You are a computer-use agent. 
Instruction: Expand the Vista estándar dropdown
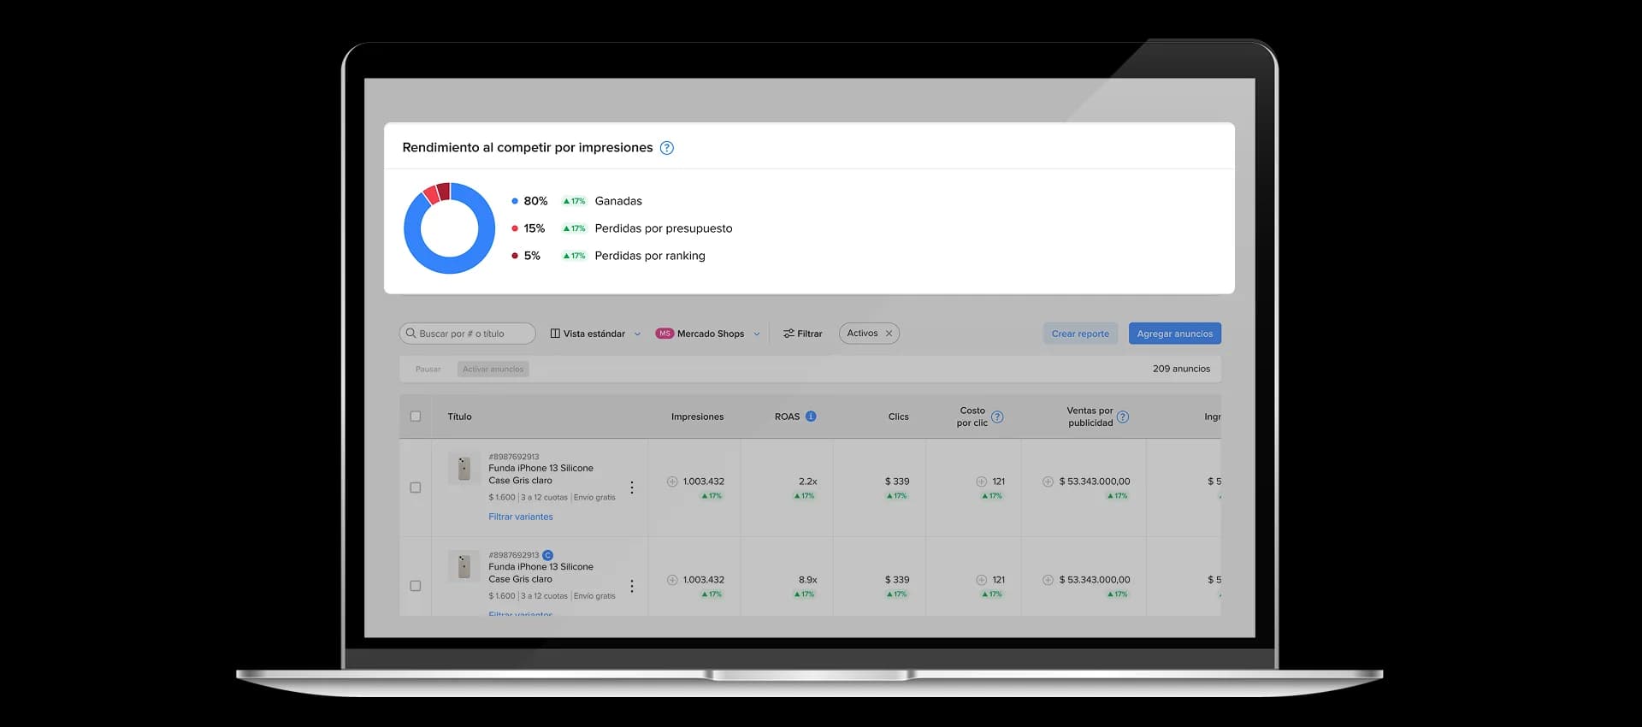pos(595,334)
